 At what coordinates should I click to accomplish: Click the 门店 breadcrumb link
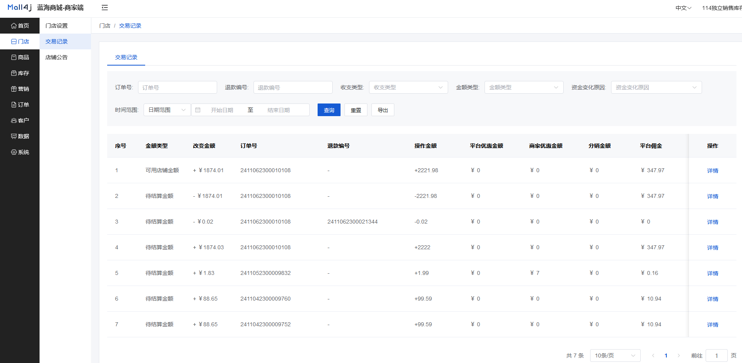click(x=105, y=26)
